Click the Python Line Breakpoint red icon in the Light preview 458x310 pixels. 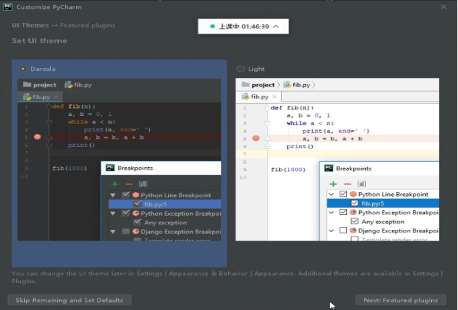tap(353, 194)
